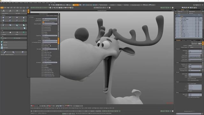204x115 pixels.
Task: Click the cylinder bucket icon beside the magnifier tool
Action: (x=23, y=52)
